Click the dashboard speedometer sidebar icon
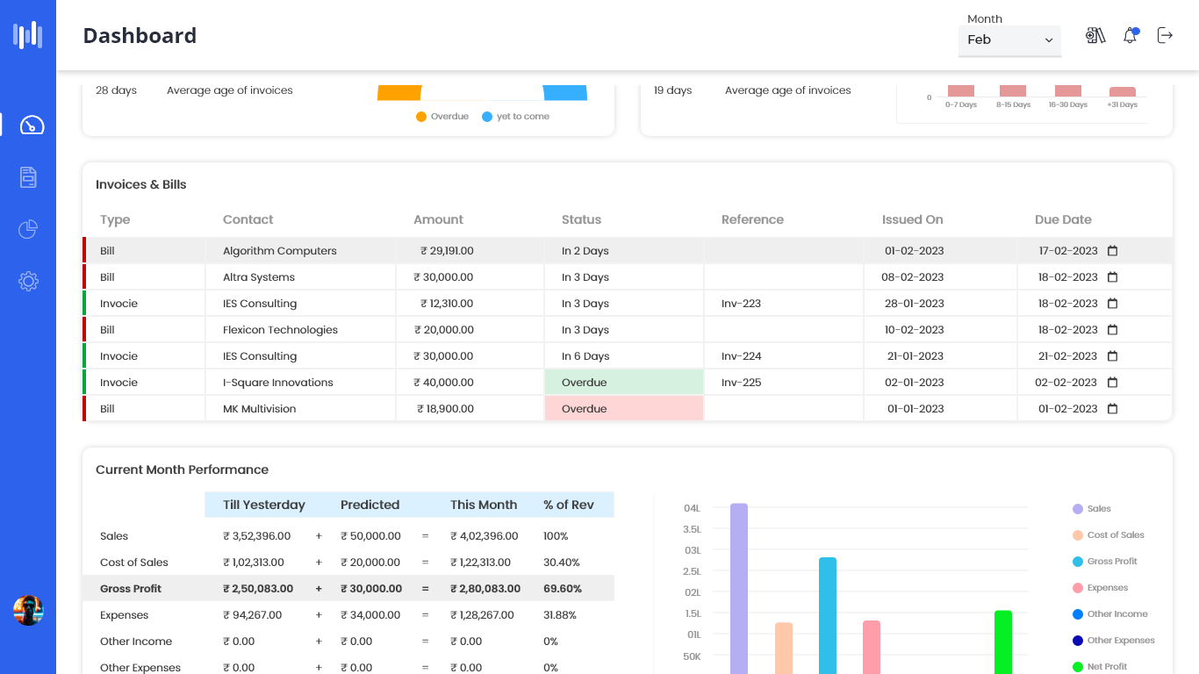Image resolution: width=1199 pixels, height=674 pixels. pyautogui.click(x=32, y=125)
